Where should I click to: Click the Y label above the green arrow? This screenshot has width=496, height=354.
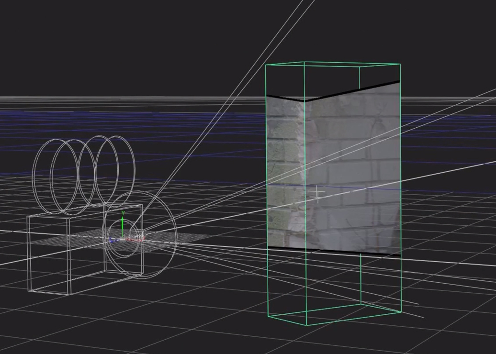(123, 212)
